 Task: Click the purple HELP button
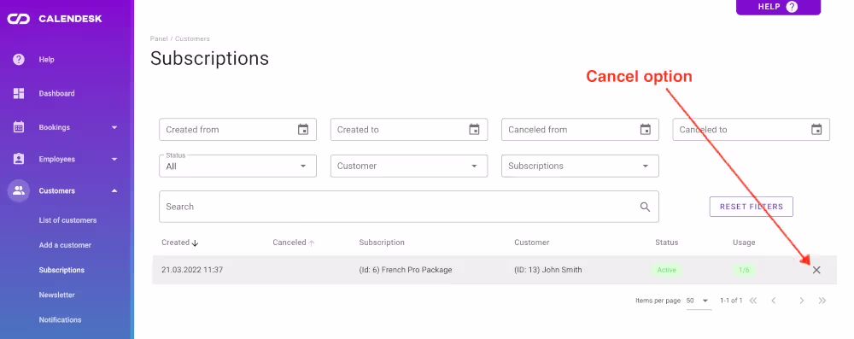pos(778,7)
